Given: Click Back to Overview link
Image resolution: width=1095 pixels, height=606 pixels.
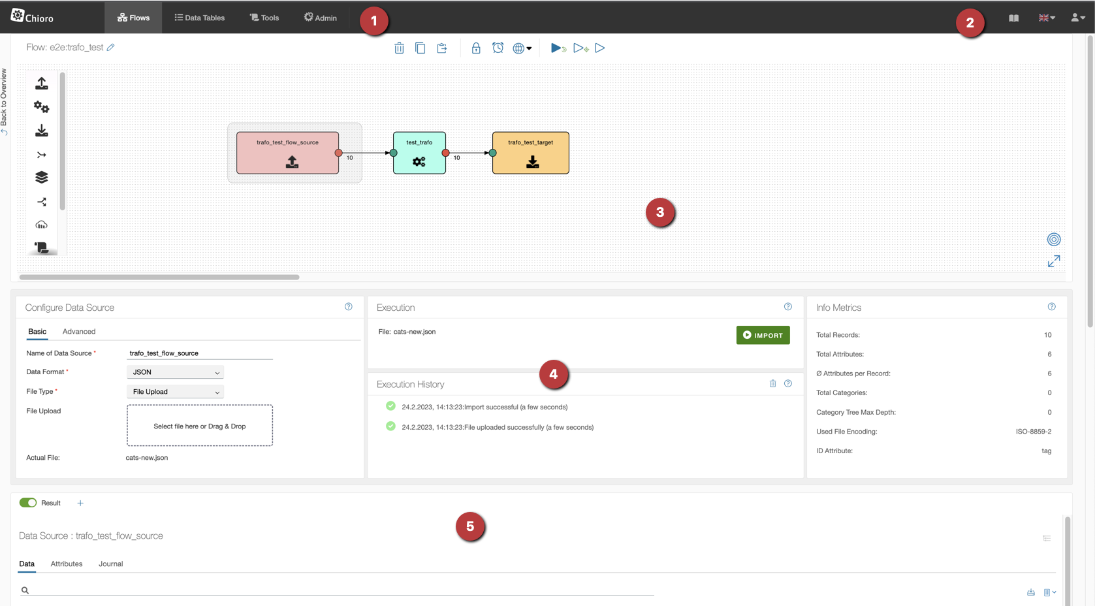Looking at the screenshot, I should (4, 101).
